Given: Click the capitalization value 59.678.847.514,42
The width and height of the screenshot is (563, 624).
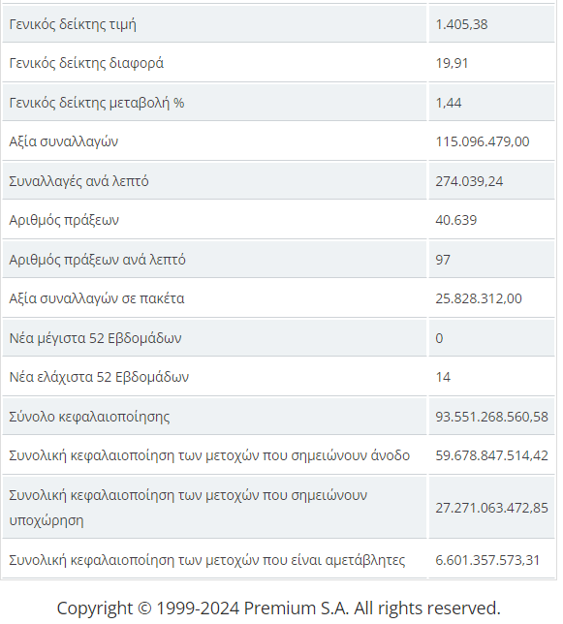Looking at the screenshot, I should click(492, 455).
